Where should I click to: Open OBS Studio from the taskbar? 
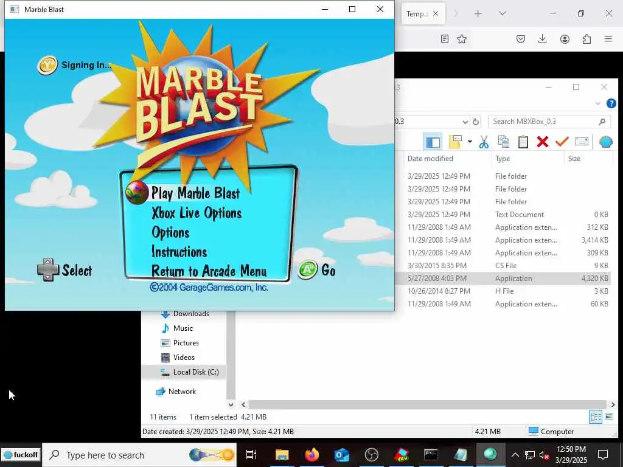pyautogui.click(x=372, y=455)
